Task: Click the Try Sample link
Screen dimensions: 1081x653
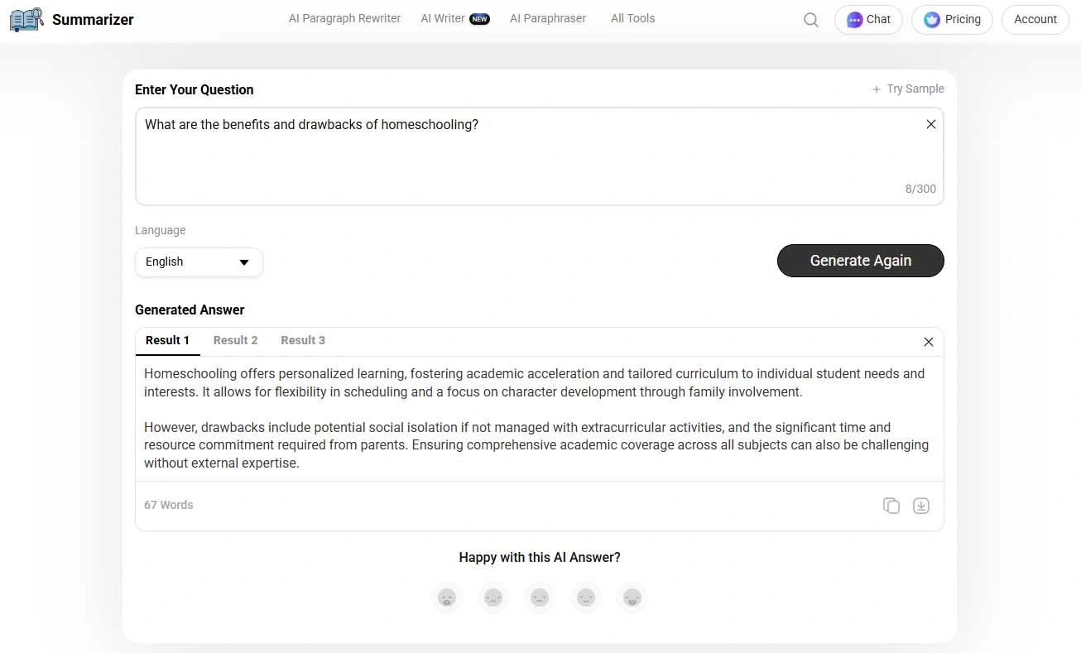Action: click(908, 89)
